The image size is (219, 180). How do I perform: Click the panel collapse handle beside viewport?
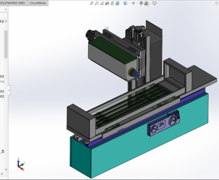tap(9, 90)
